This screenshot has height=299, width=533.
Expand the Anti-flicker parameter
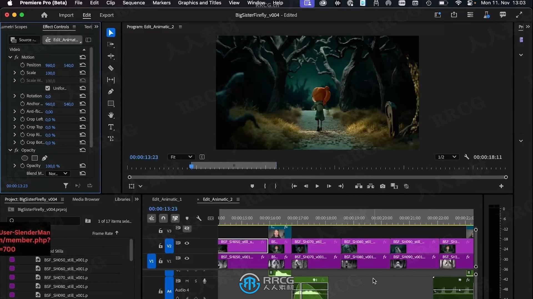pyautogui.click(x=15, y=112)
